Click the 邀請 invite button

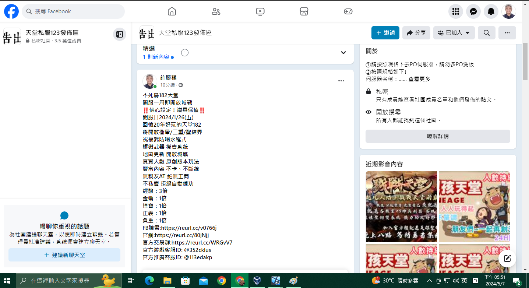[385, 33]
